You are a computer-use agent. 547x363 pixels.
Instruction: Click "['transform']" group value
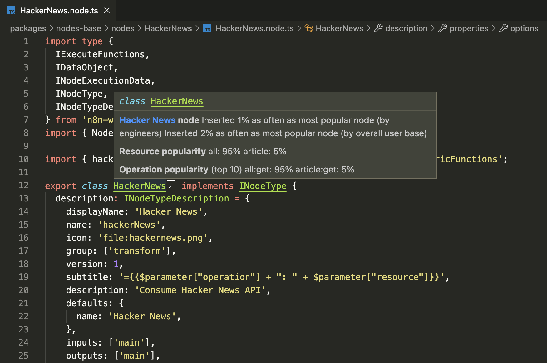[x=137, y=251]
